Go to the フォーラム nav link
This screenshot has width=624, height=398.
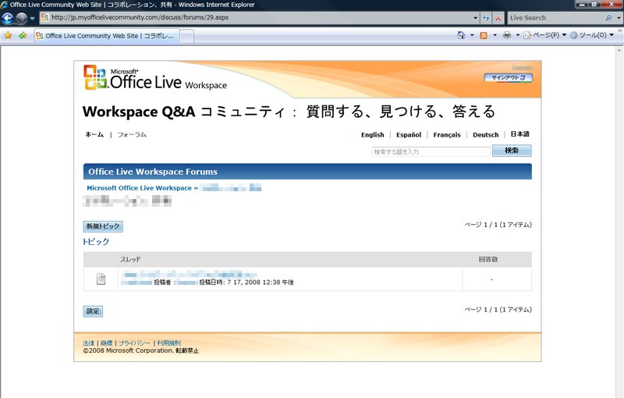tap(132, 134)
